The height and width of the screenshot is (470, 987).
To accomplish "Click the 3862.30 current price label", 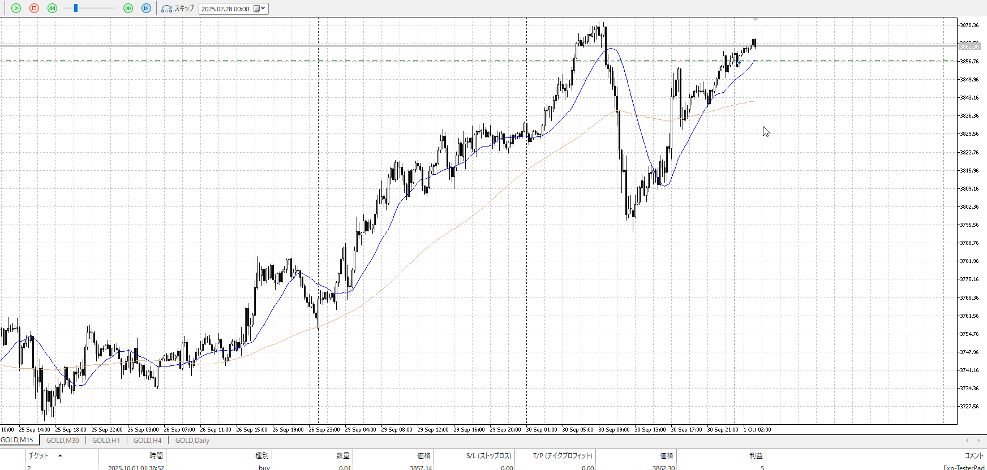I will (x=969, y=46).
